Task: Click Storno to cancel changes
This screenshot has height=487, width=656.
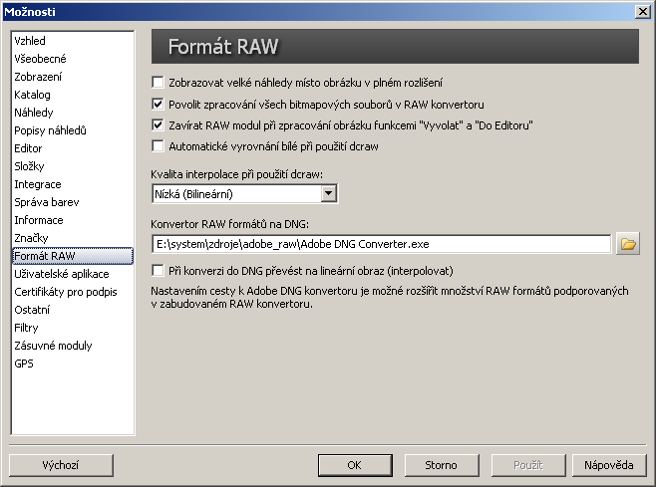Action: click(441, 465)
